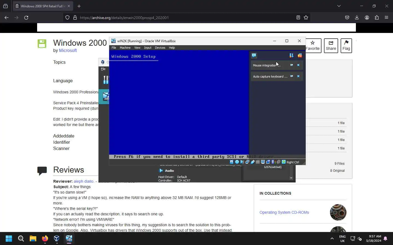The height and width of the screenshot is (245, 393).
Task: Click the Operating System CD-ROMs gear thumbnail
Action: 338,212
